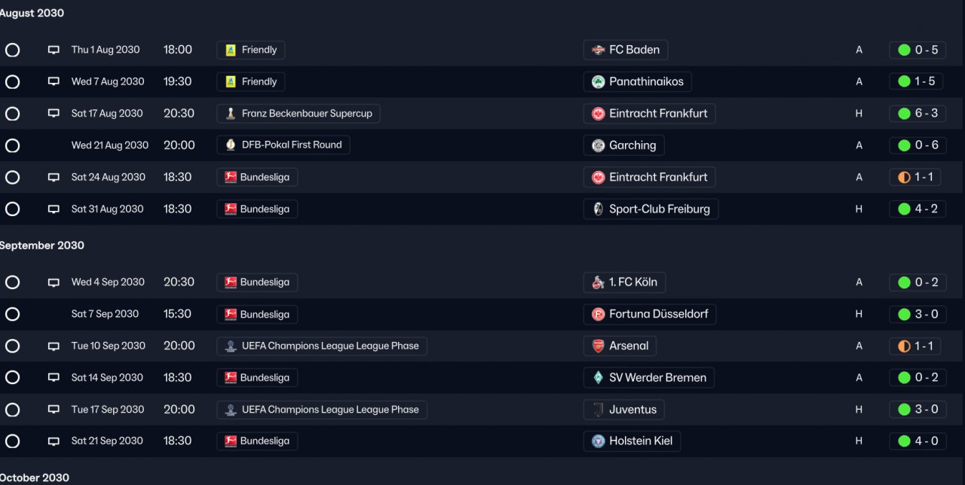965x485 pixels.
Task: Select the radio circle for Garching match
Action: click(12, 145)
